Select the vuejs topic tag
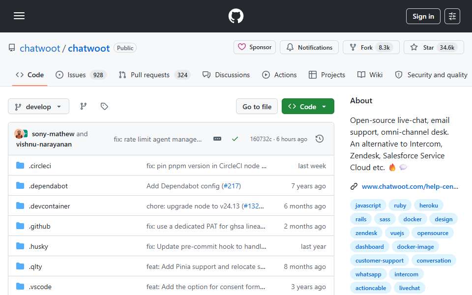The height and width of the screenshot is (295, 472). coord(397,233)
